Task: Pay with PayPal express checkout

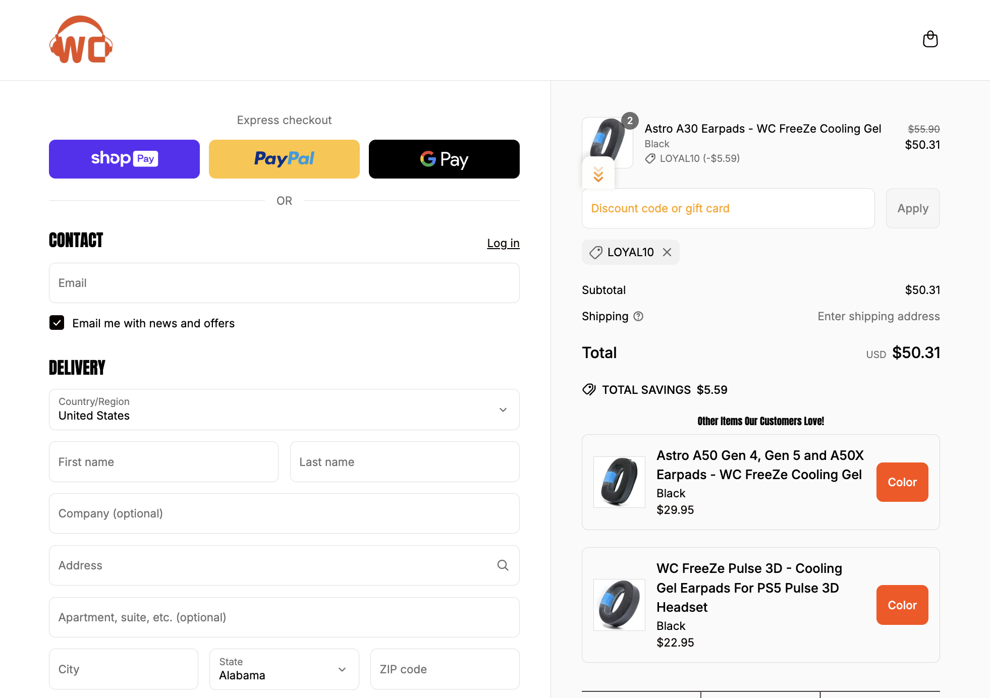Action: click(284, 159)
